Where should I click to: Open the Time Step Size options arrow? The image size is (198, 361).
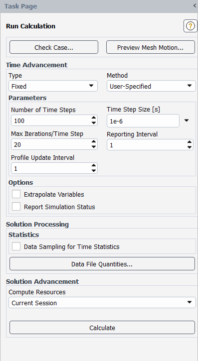(x=187, y=120)
